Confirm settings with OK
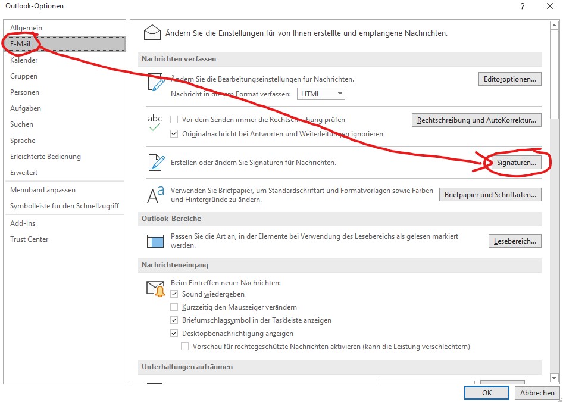The height and width of the screenshot is (402, 563). pyautogui.click(x=486, y=392)
